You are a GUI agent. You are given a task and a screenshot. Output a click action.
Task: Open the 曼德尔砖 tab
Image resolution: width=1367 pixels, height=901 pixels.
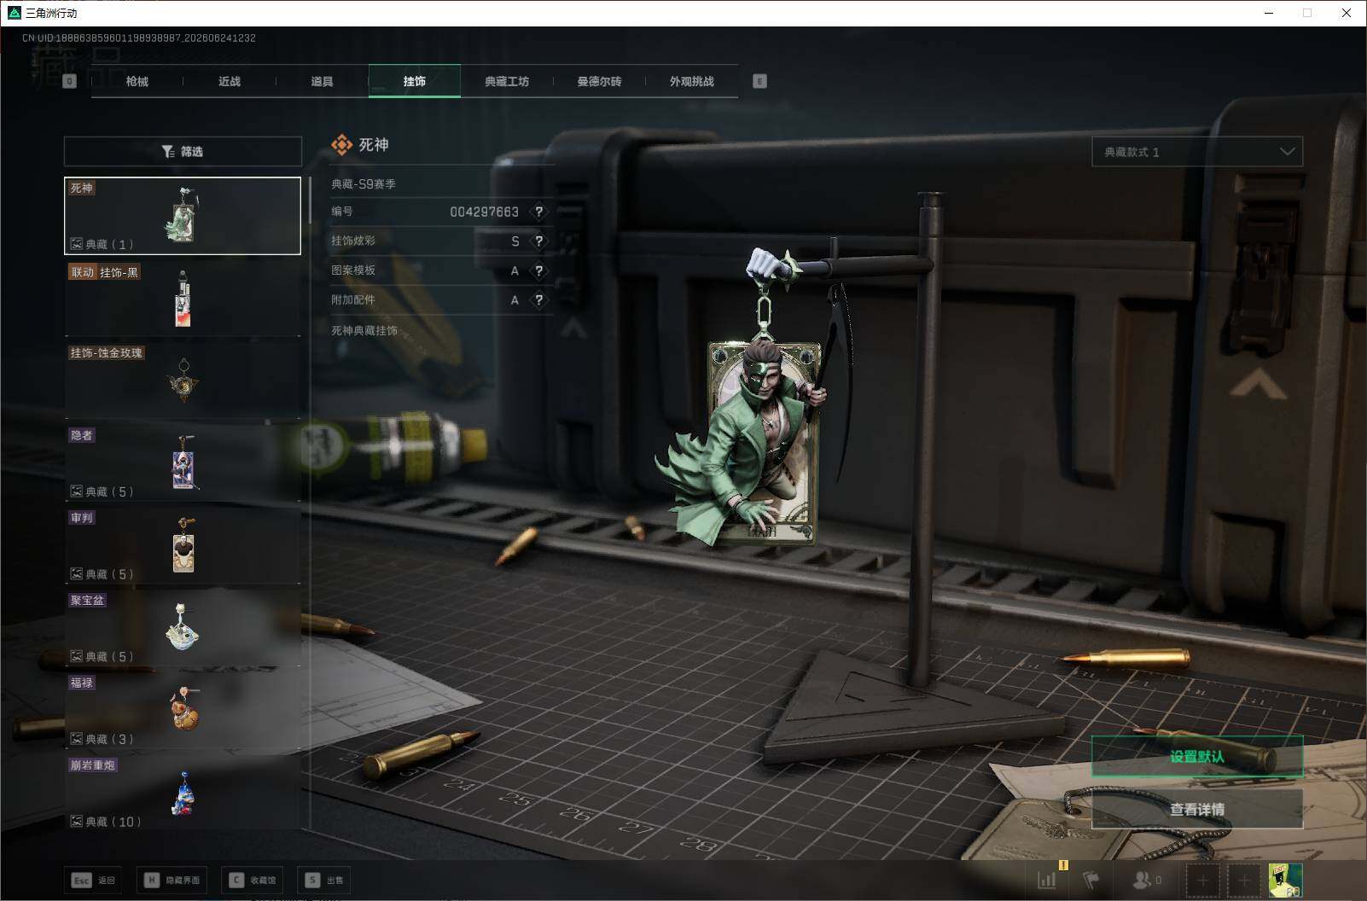coord(599,81)
